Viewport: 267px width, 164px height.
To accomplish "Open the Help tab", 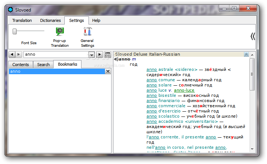I will [x=96, y=20].
